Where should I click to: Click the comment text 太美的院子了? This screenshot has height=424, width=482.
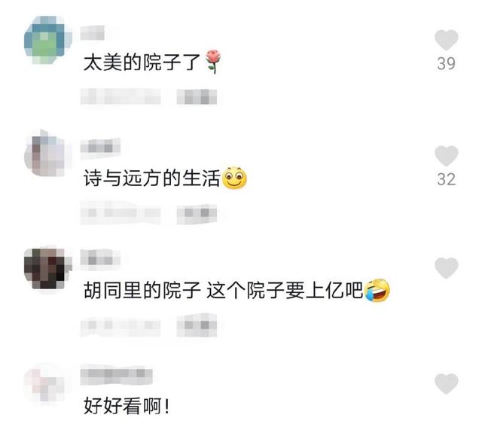pyautogui.click(x=142, y=62)
